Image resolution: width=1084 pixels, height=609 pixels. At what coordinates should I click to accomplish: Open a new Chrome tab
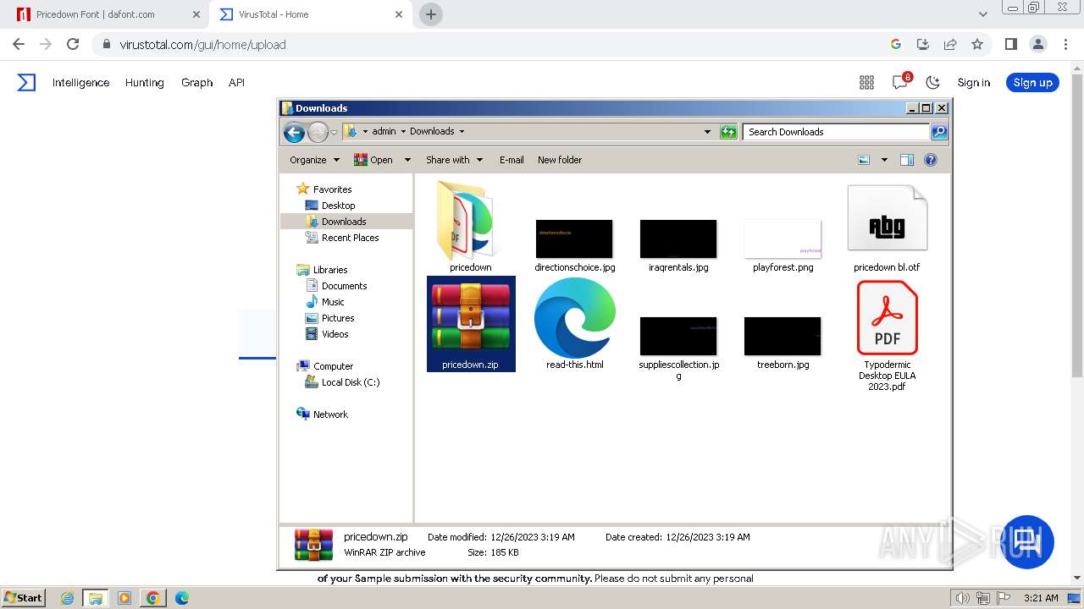[x=431, y=14]
